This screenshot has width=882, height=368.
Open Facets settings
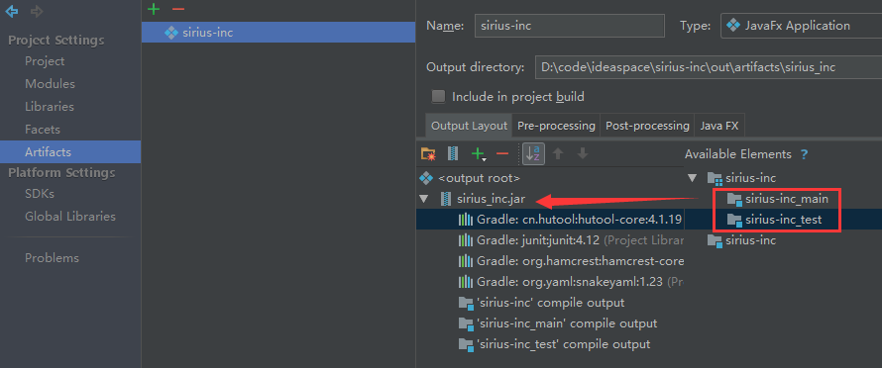point(43,130)
